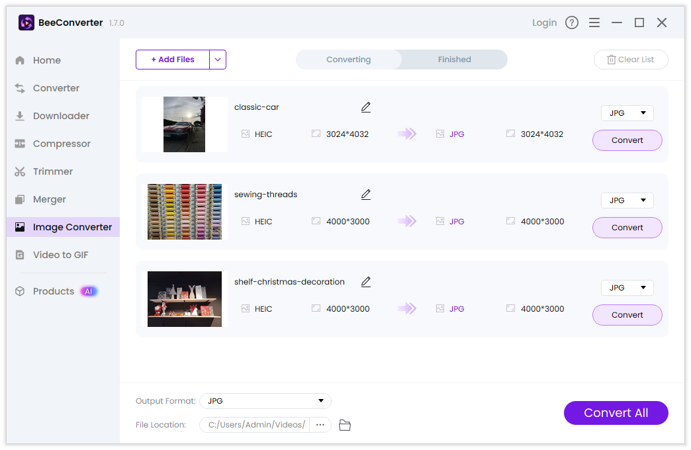Open the hamburger menu in title bar

(x=594, y=22)
